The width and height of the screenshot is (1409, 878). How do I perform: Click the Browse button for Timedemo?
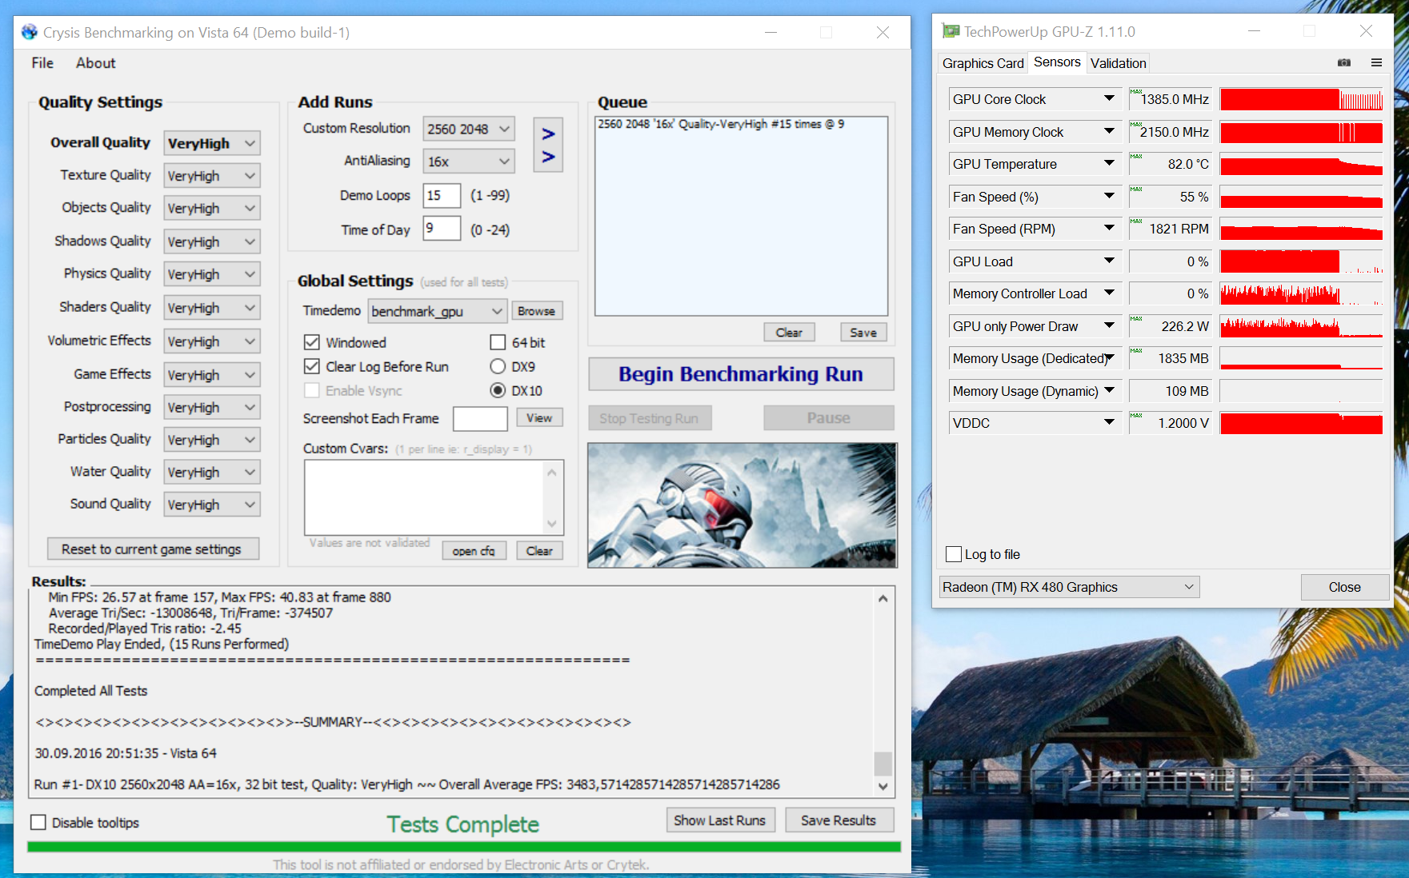click(536, 311)
